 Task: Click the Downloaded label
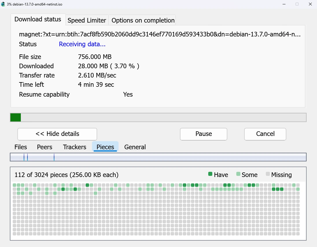(36, 66)
